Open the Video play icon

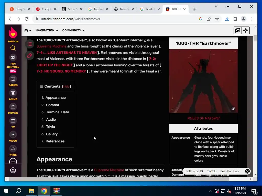tap(13, 134)
